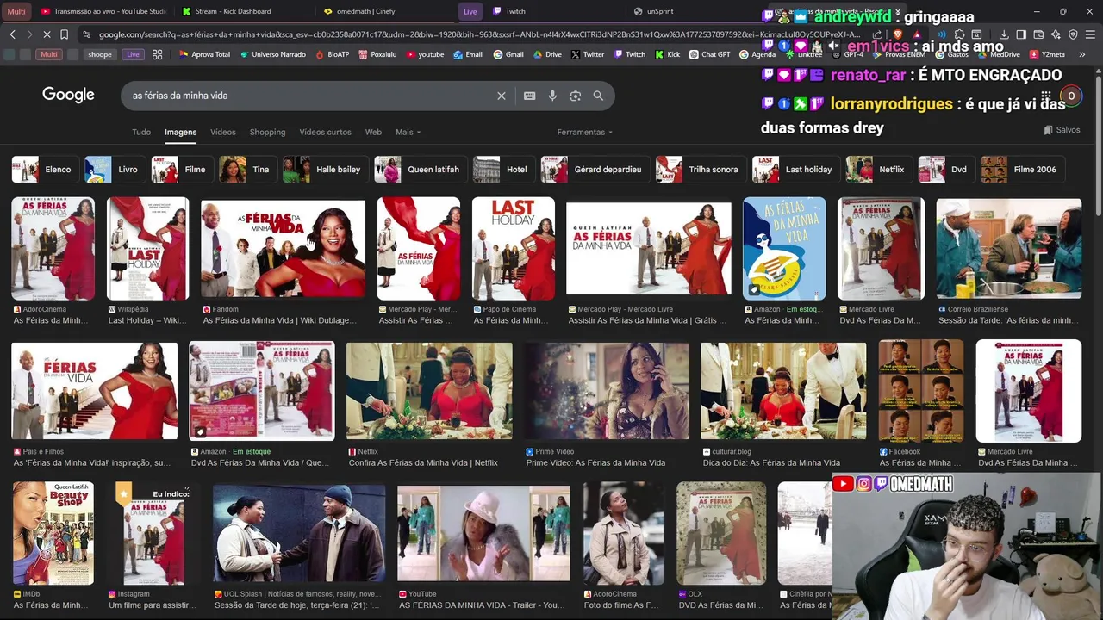Open the Netflix dinner scene image
Screen dimensions: 1103x620
point(429,391)
